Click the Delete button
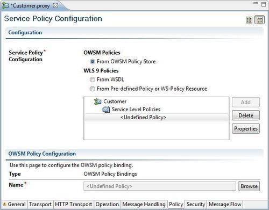Image resolution: width=269 pixels, height=210 pixels. tap(246, 115)
